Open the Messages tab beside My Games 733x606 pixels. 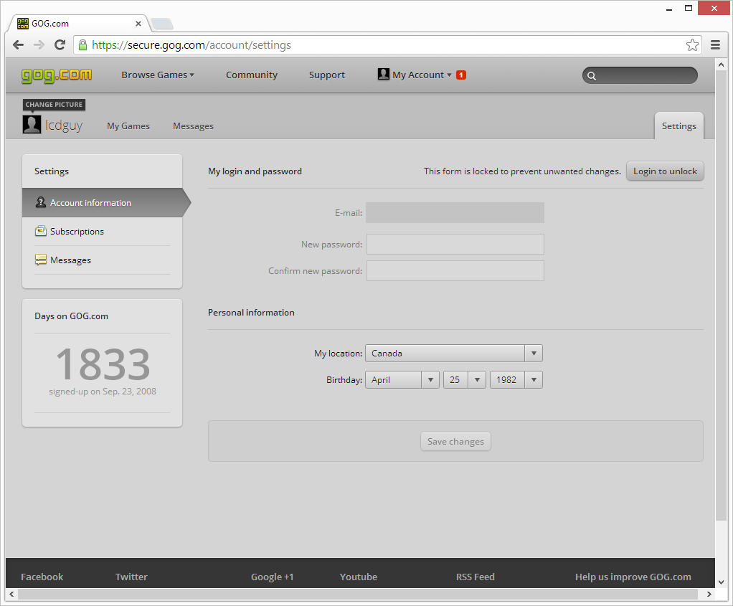pos(193,126)
